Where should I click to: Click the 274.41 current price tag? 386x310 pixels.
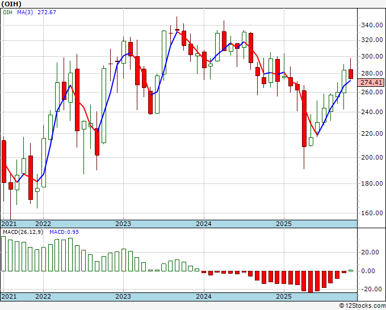(x=371, y=82)
